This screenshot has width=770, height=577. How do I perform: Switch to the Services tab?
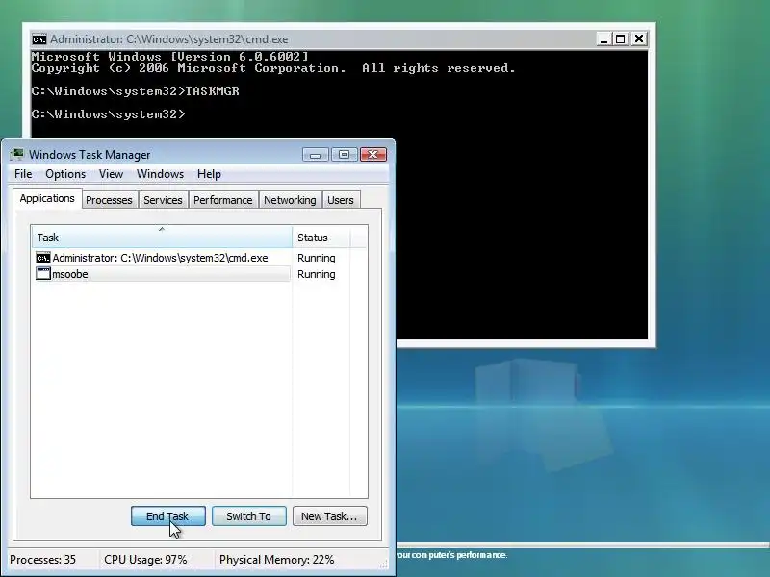pos(163,200)
